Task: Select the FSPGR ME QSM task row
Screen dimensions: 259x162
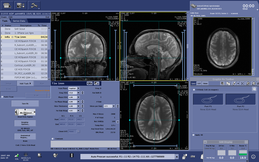Action: 24,77
